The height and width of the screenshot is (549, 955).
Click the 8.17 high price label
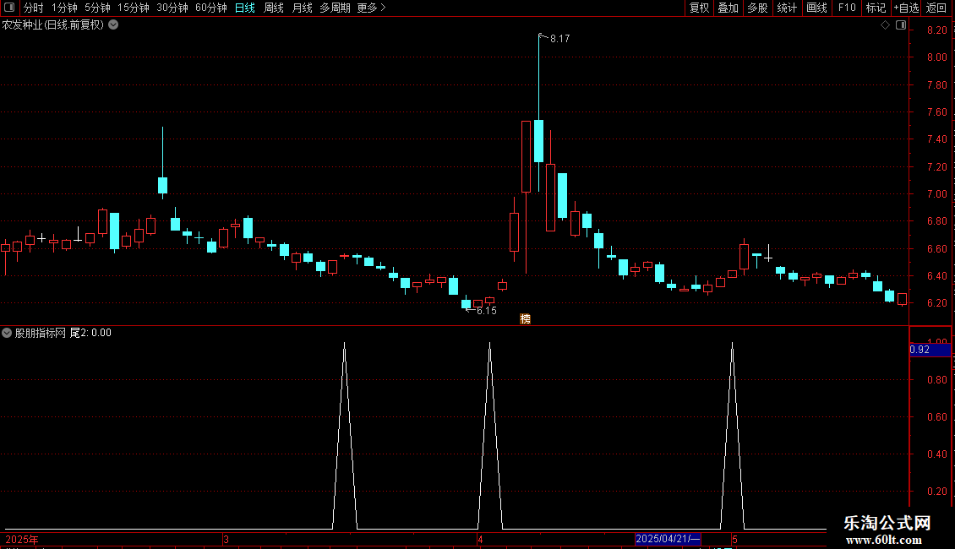pos(559,39)
